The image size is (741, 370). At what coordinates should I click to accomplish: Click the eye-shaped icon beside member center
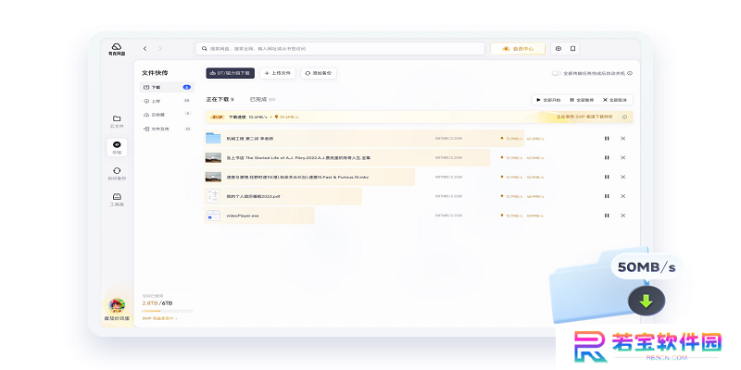click(x=559, y=49)
